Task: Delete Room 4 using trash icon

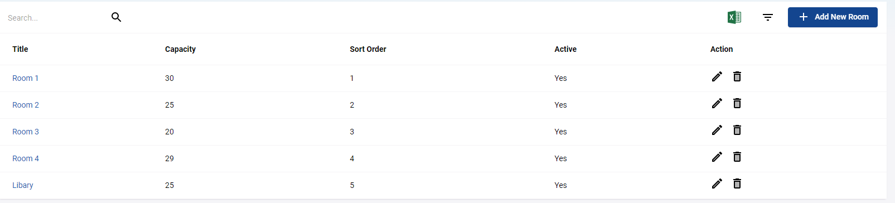Action: point(737,157)
